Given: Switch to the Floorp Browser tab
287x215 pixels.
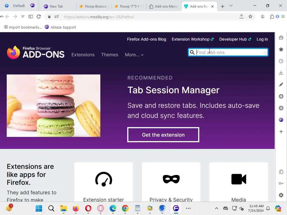Looking at the screenshot, I should [x=94, y=6].
